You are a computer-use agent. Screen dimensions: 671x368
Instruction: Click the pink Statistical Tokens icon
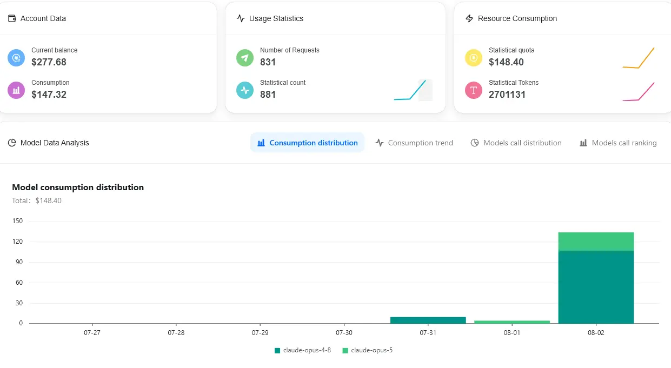(474, 90)
